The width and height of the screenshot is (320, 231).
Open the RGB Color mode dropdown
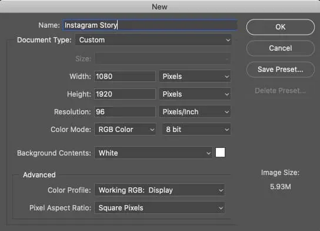[x=125, y=130]
